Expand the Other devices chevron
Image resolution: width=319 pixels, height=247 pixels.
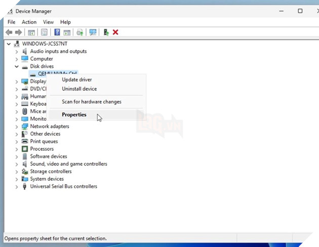17,134
